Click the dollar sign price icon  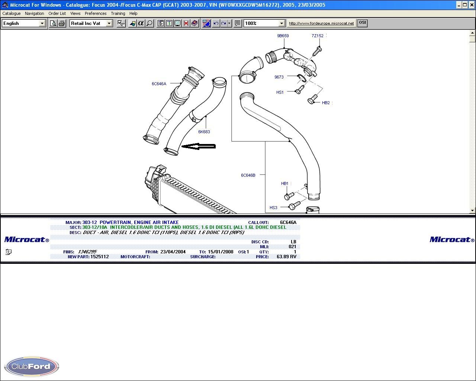tap(169, 23)
